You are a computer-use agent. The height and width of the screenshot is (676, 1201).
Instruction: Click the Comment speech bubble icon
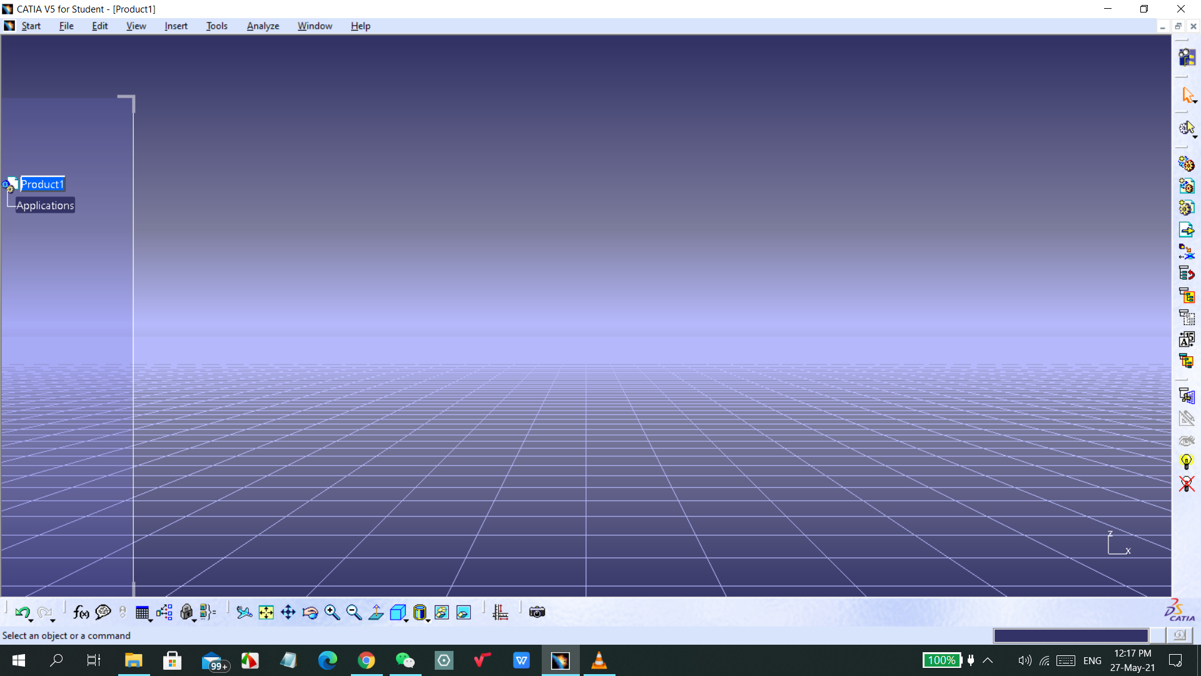[103, 612]
